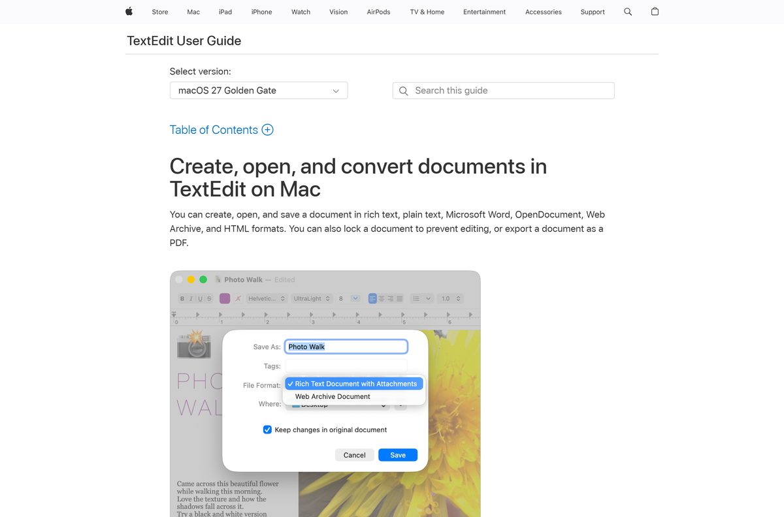This screenshot has height=517, width=784.
Task: Choose Rich Text Document with Attachments
Action: [354, 384]
